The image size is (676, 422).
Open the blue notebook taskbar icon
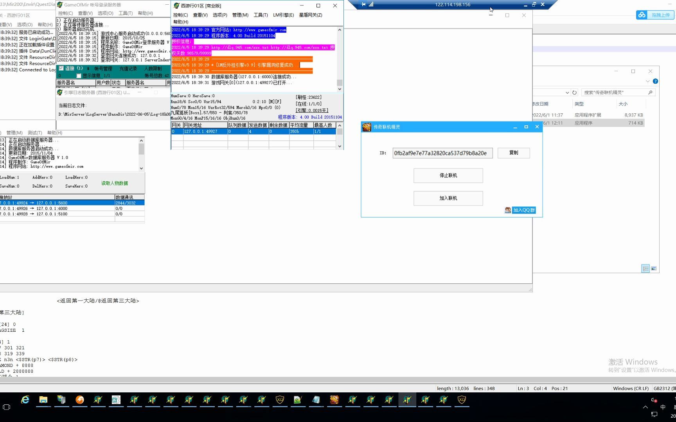tap(316, 400)
